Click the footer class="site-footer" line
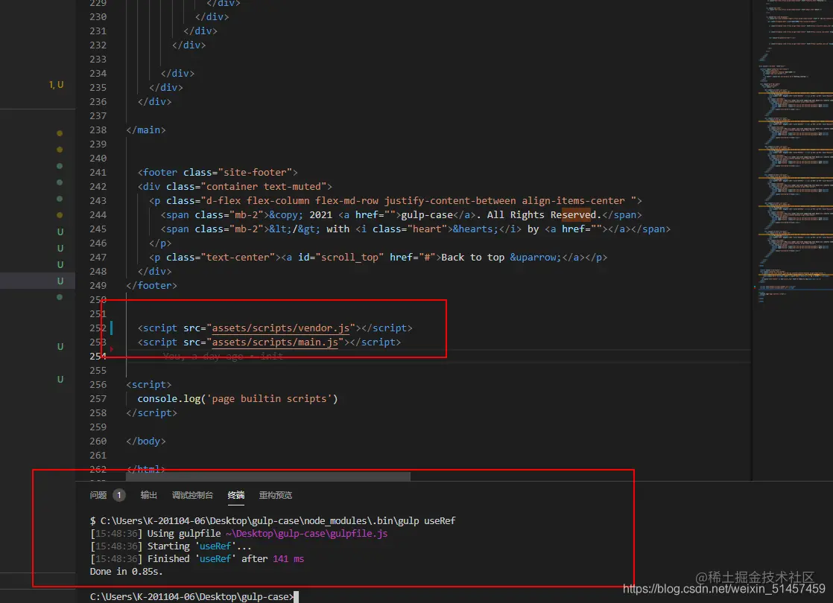The height and width of the screenshot is (603, 833). point(218,173)
